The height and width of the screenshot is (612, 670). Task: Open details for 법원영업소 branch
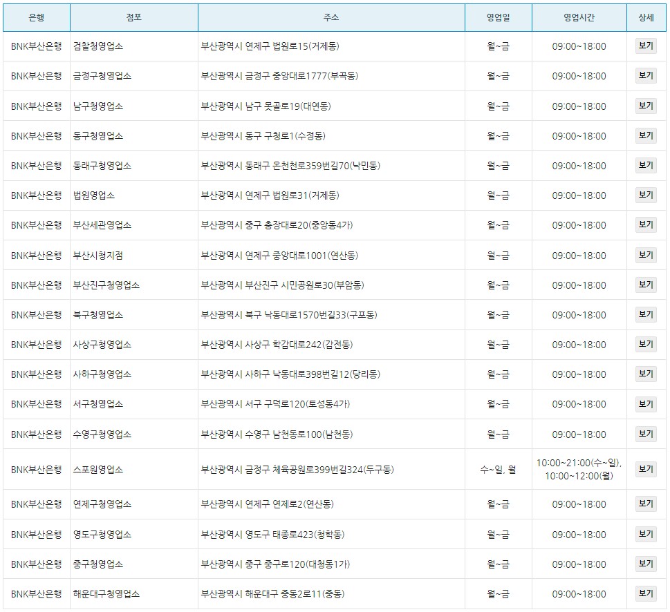click(647, 195)
